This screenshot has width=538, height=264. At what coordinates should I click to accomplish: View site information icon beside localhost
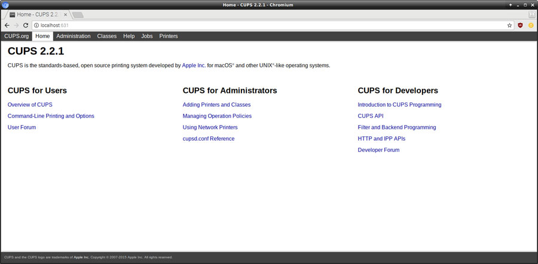point(36,25)
